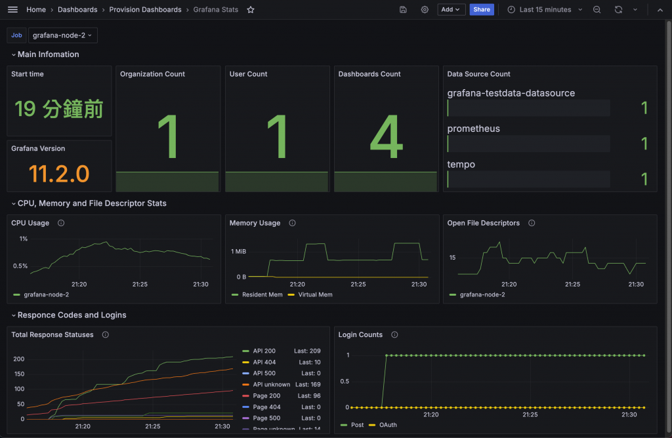Image resolution: width=672 pixels, height=438 pixels.
Task: Show info for the Memory Usage panel
Action: 292,223
